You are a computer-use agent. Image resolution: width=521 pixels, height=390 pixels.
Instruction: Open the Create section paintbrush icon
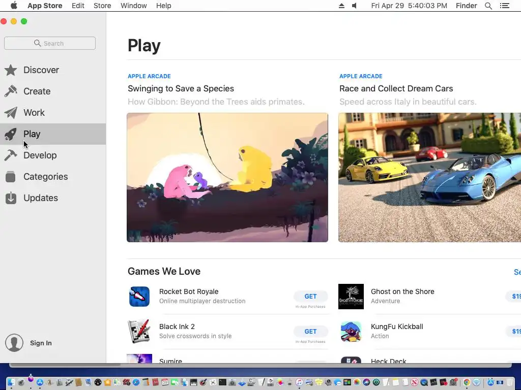[11, 91]
